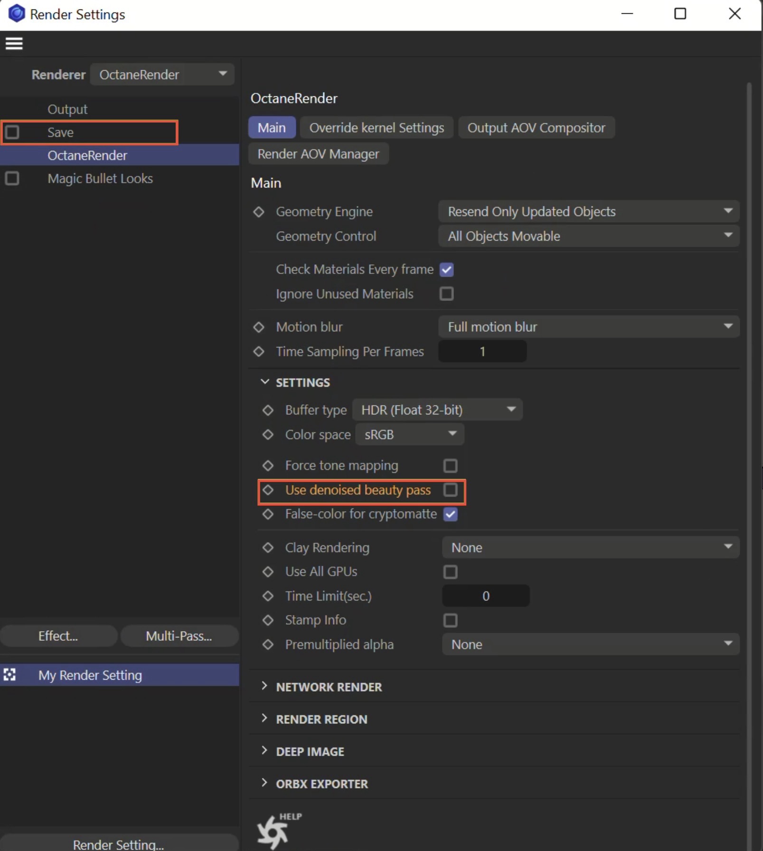Click keyframe diamond beside False-color for cryptomatte
Image resolution: width=763 pixels, height=851 pixels.
[268, 514]
